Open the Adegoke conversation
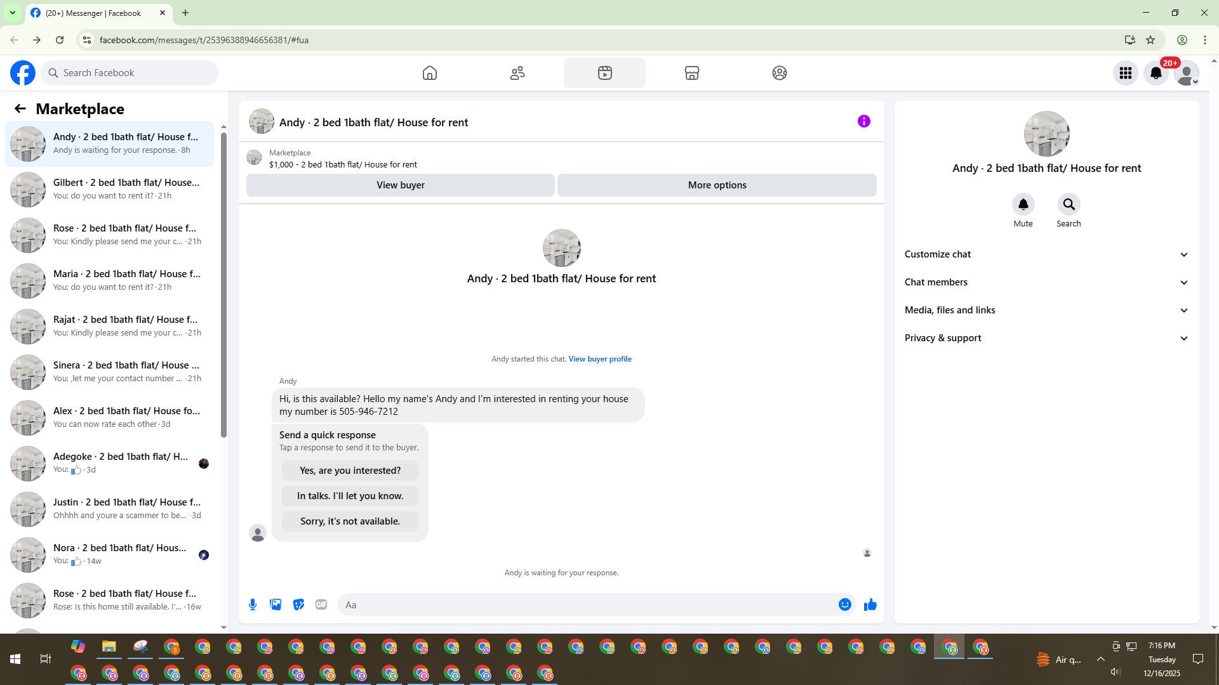1219x685 pixels. point(109,464)
